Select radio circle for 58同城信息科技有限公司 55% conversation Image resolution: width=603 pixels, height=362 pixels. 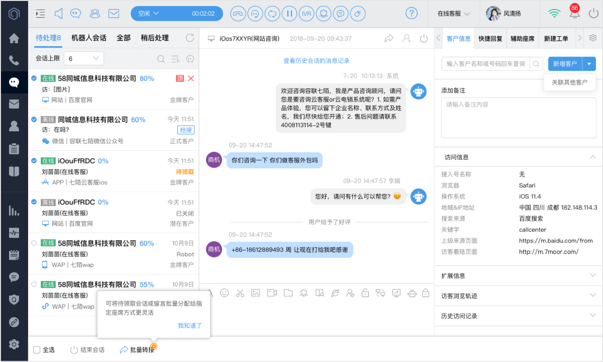click(x=34, y=284)
